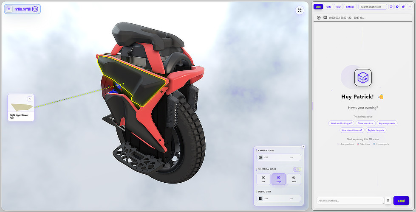Click the clock history icon in chat header

tap(391, 7)
